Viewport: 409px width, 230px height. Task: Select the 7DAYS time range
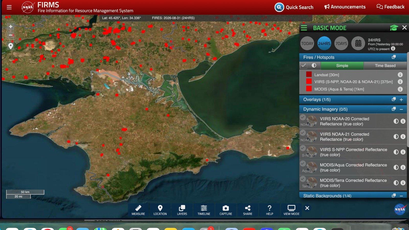tap(341, 43)
